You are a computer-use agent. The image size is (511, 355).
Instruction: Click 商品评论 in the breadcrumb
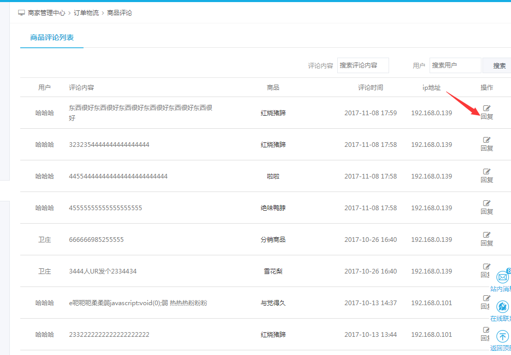coord(119,12)
